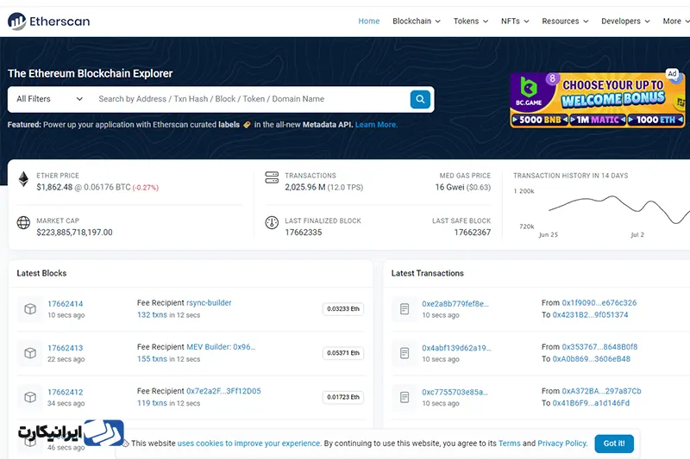Open the Privacy Policy link
Screen dimensions: 690x459
tap(562, 443)
